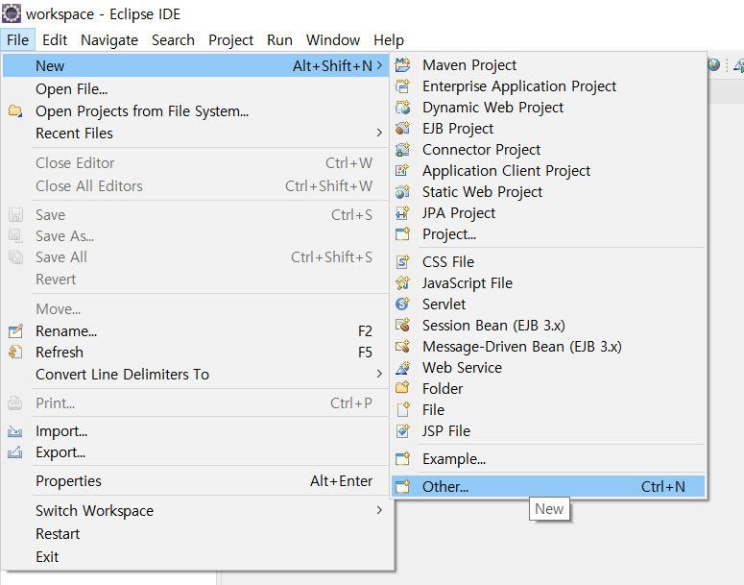Click the Dynamic Web Project icon
The height and width of the screenshot is (585, 744).
pos(402,108)
